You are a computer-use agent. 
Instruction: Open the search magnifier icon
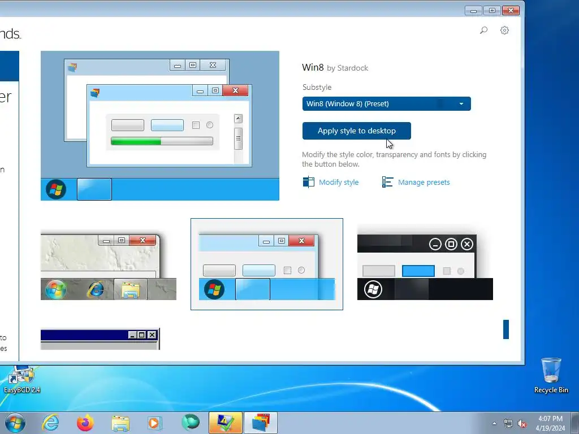483,31
